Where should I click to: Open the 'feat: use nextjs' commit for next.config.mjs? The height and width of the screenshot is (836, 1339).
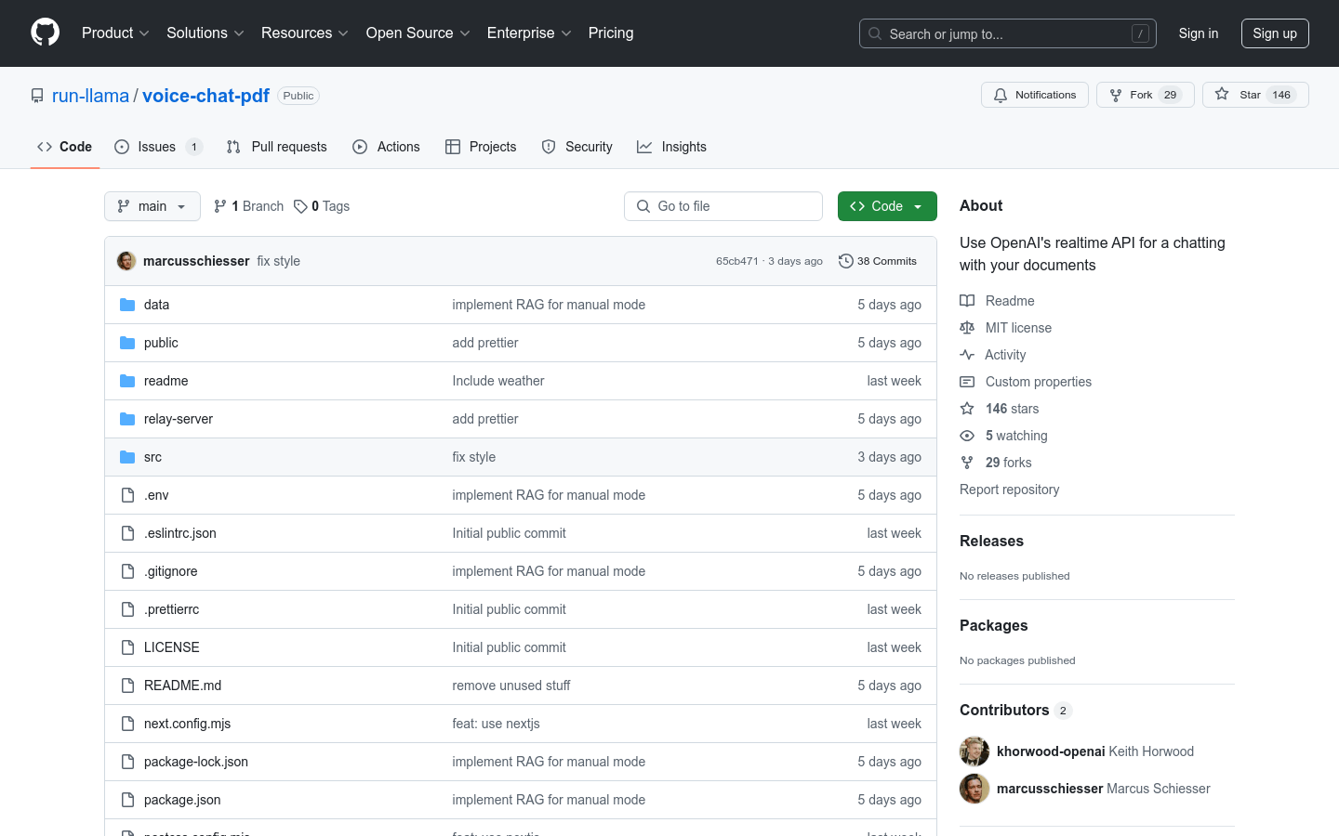coord(497,724)
